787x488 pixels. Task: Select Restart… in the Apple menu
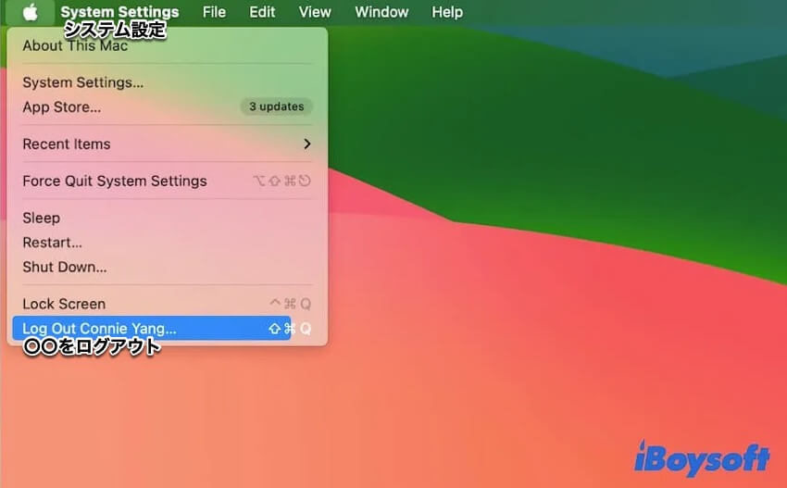pyautogui.click(x=53, y=242)
